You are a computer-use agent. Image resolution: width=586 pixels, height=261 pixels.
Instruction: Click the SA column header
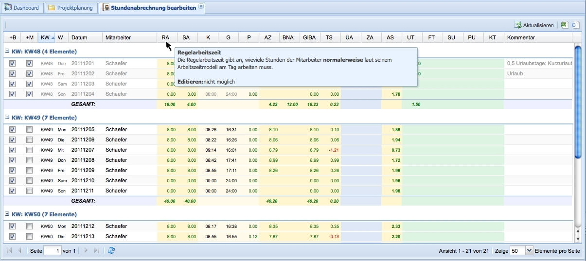pos(187,37)
